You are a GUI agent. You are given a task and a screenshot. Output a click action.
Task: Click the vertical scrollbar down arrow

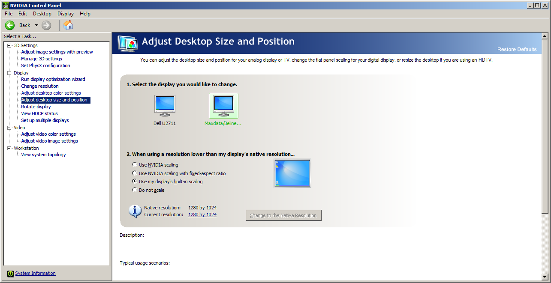pos(545,277)
